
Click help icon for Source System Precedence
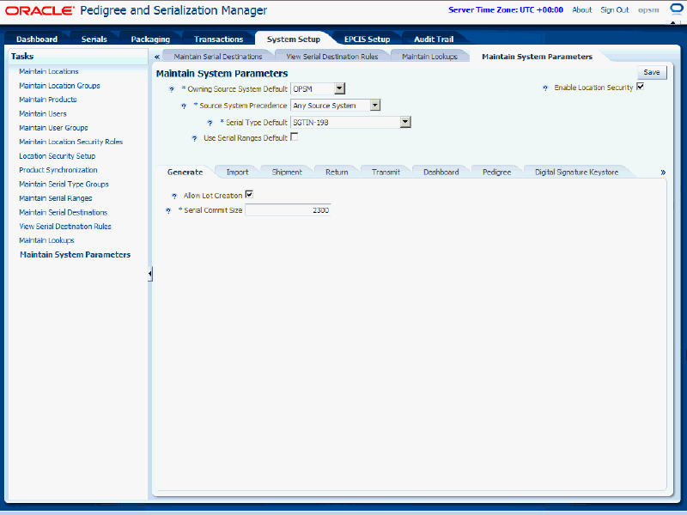pyautogui.click(x=184, y=106)
